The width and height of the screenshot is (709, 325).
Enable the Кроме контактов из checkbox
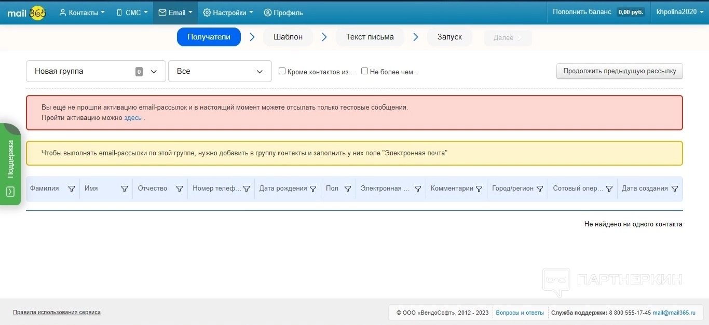[x=282, y=71]
